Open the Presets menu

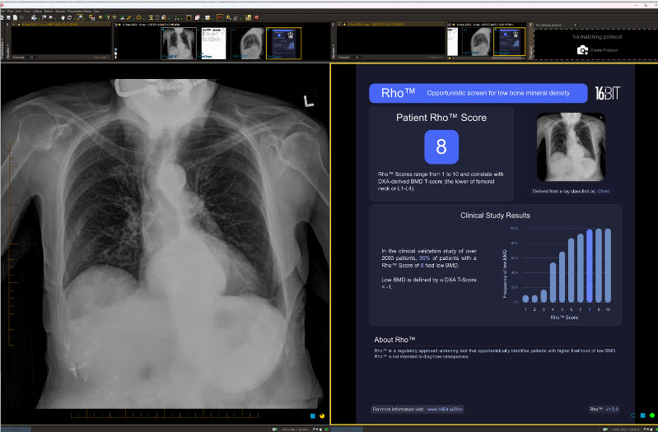[61, 12]
